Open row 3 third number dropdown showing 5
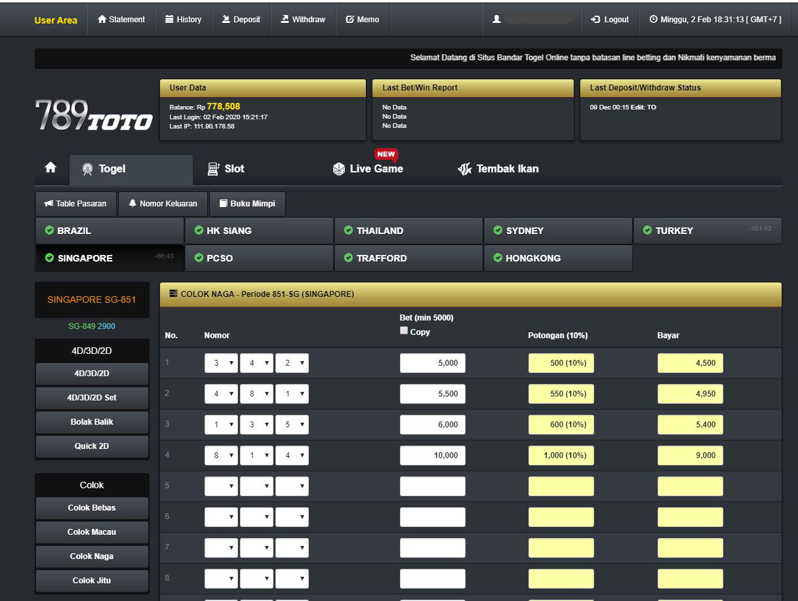This screenshot has width=798, height=601. (x=292, y=425)
